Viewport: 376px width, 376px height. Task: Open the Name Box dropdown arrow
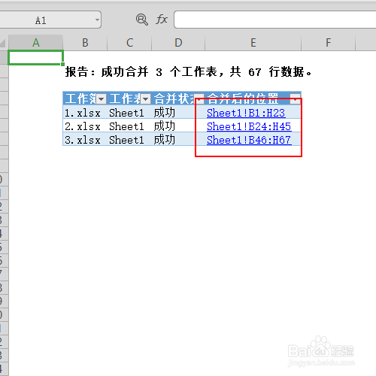click(97, 20)
